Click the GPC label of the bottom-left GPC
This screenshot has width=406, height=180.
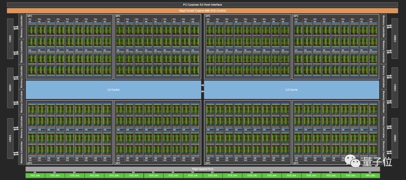pos(29,163)
